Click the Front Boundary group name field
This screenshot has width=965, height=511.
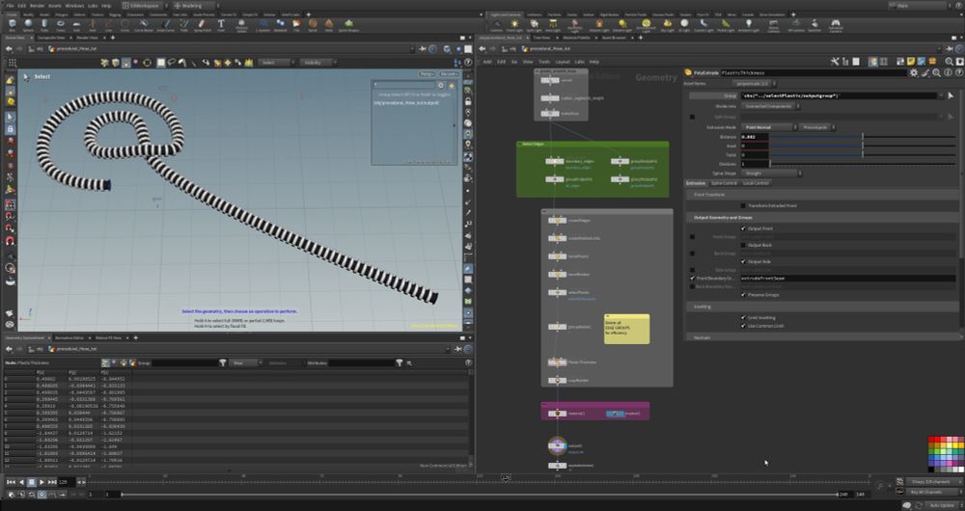[847, 278]
